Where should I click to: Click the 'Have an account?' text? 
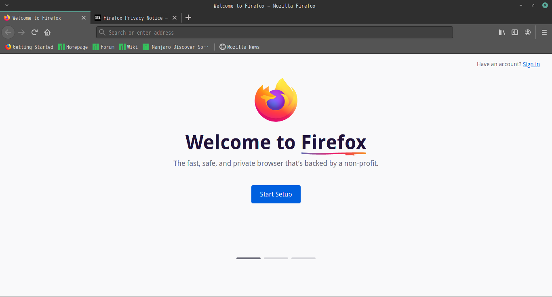click(499, 64)
